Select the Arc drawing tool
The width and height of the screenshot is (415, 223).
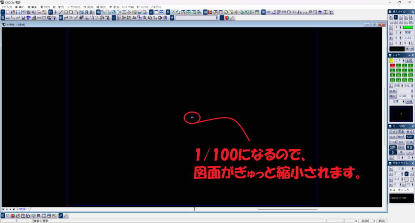pyautogui.click(x=76, y=12)
